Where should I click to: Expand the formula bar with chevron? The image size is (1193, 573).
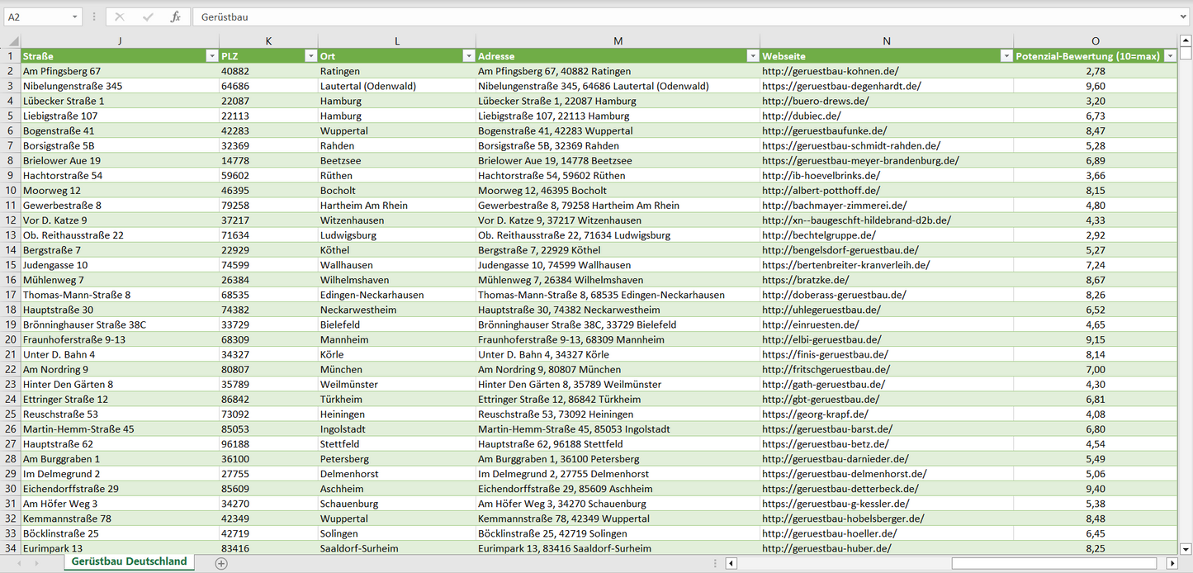[1183, 17]
